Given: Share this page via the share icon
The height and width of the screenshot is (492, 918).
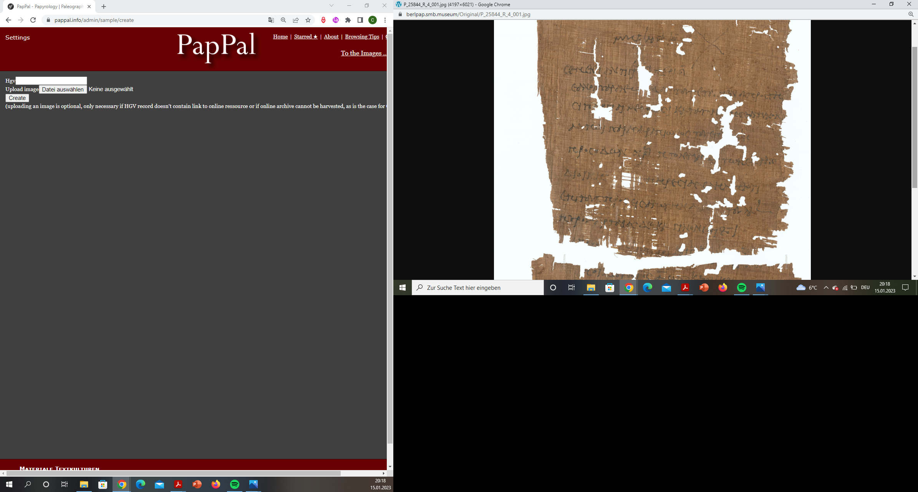Looking at the screenshot, I should tap(296, 20).
